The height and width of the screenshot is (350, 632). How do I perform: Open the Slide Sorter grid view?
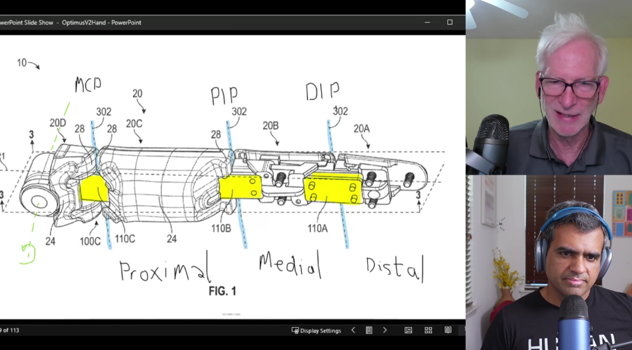[428, 330]
